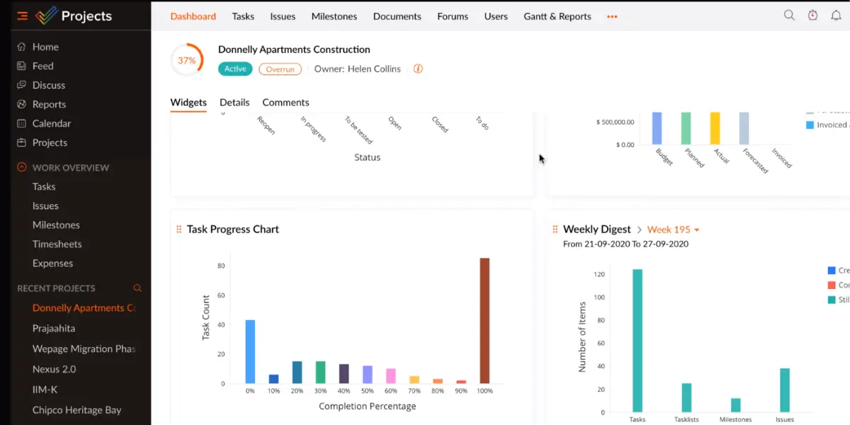This screenshot has height=425, width=850.
Task: Click project title Donnelly Apartments Construction
Action: (x=294, y=50)
